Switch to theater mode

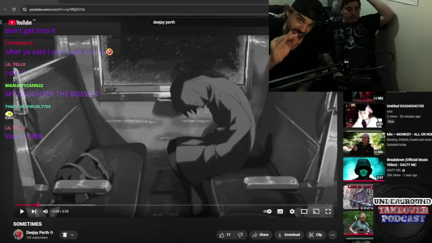[x=304, y=212]
